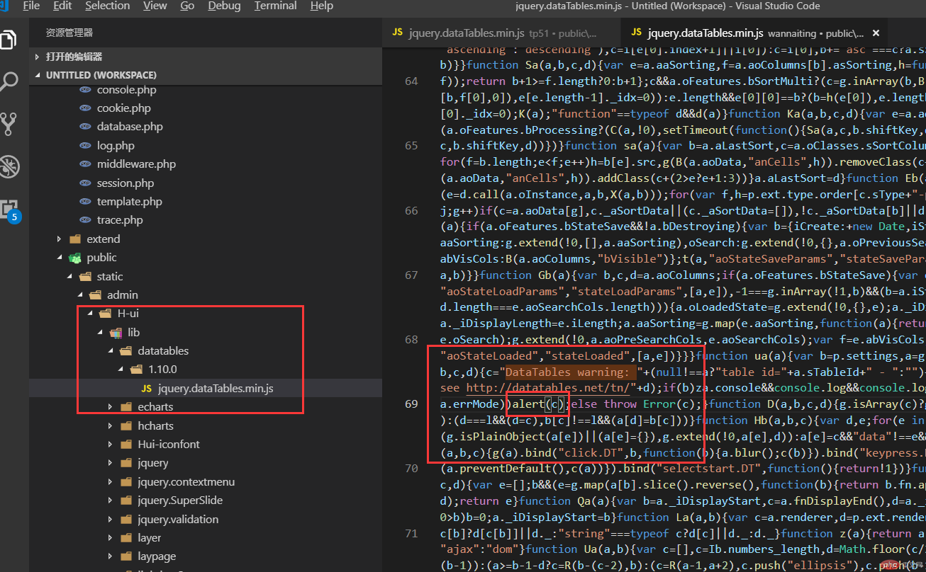Collapse the UNTITLED (WORKSPACE) section

click(x=206, y=74)
